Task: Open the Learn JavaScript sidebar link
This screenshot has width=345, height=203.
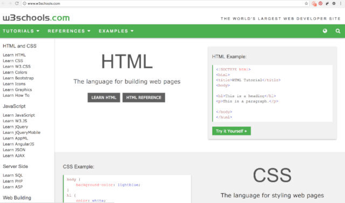Action: tap(19, 115)
